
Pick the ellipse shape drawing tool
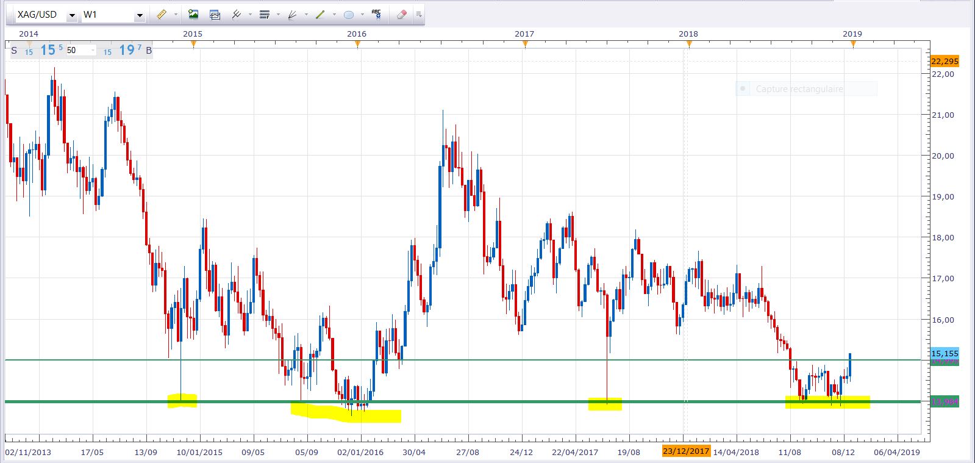point(349,15)
